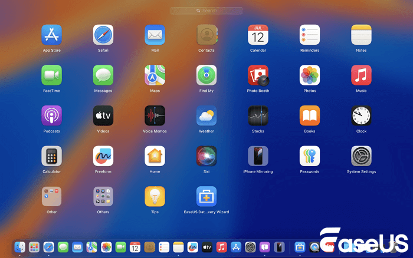Open Apple TV from the Dock
Screen dimensions: 413x258
click(x=207, y=247)
